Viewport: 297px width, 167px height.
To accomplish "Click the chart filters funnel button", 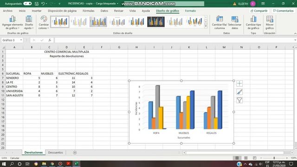I will pyautogui.click(x=239, y=100).
